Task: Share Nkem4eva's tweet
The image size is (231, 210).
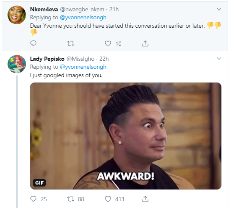Action: (x=145, y=44)
